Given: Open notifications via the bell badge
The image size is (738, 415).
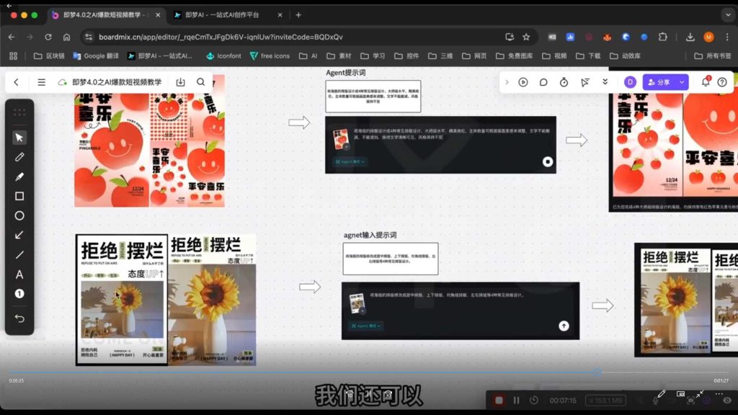Looking at the screenshot, I should point(706,82).
